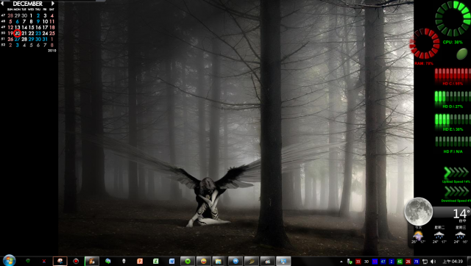Click the full moon weather icon
Viewport: 471px width, 266px height.
pos(419,212)
